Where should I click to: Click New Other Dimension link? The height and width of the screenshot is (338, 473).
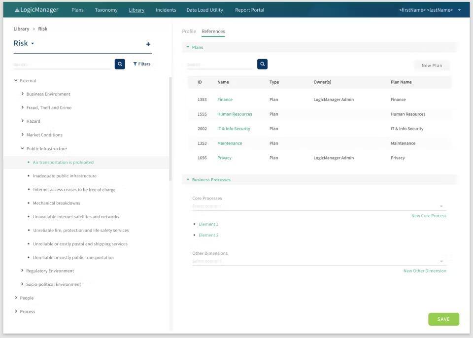425,270
